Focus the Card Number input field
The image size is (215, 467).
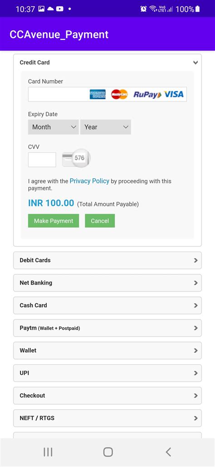(x=107, y=95)
